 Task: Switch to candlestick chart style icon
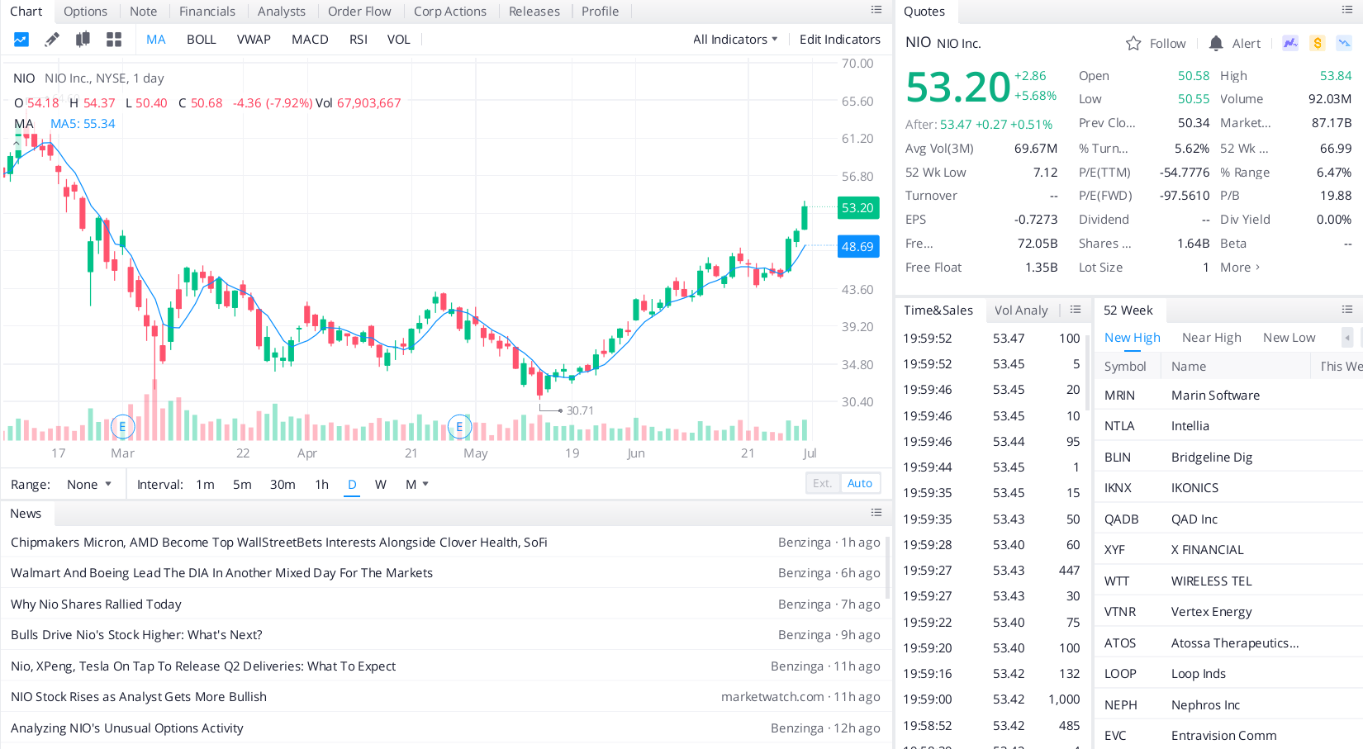point(83,40)
